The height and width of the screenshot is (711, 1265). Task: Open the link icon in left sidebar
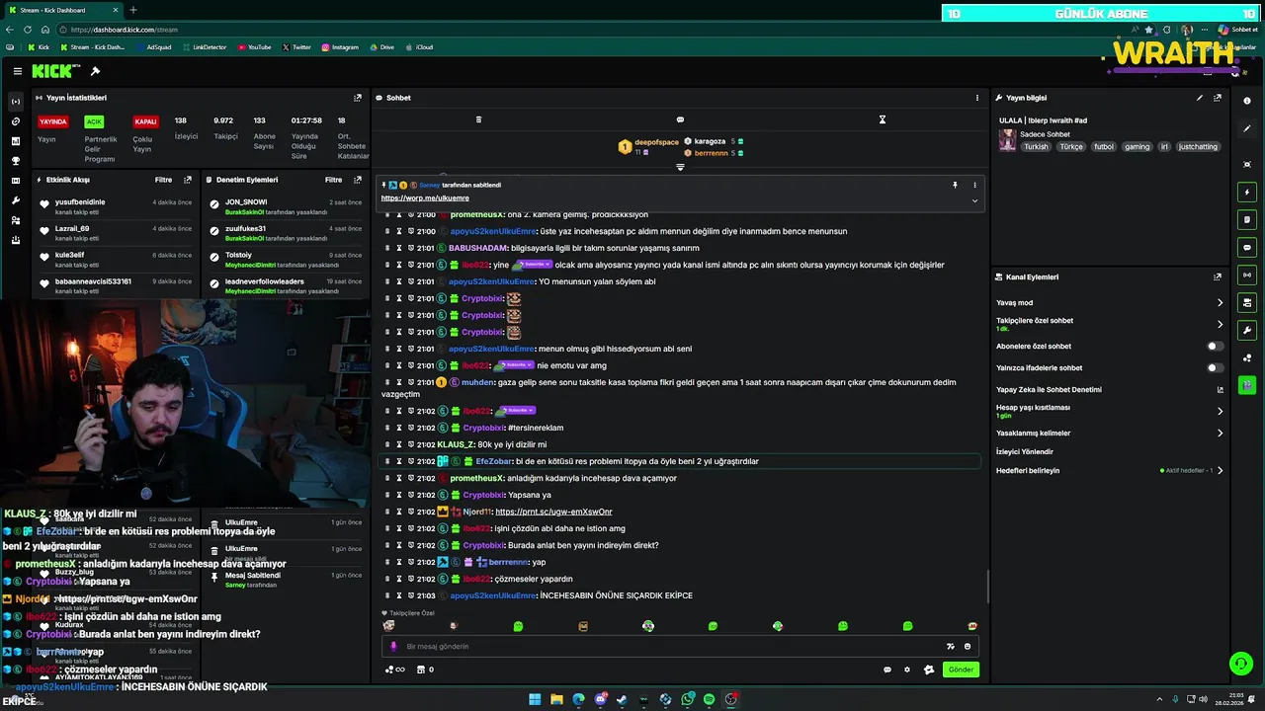pyautogui.click(x=15, y=121)
